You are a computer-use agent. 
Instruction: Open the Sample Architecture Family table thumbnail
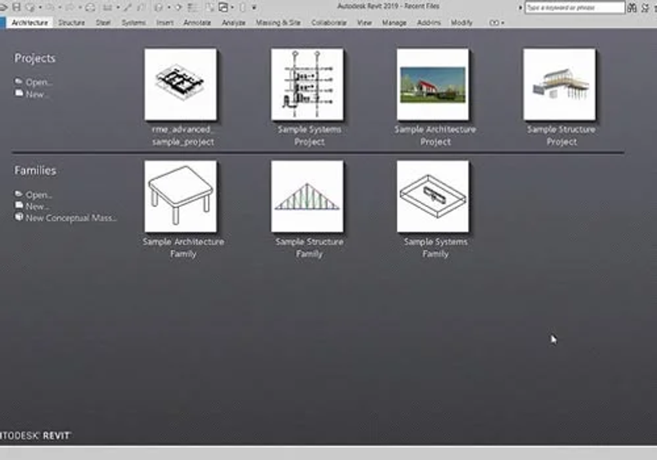click(x=181, y=196)
